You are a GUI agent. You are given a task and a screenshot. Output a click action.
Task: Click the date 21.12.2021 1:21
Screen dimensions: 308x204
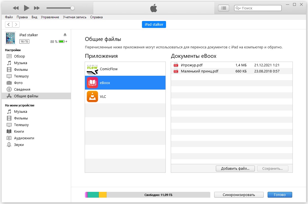tap(267, 65)
